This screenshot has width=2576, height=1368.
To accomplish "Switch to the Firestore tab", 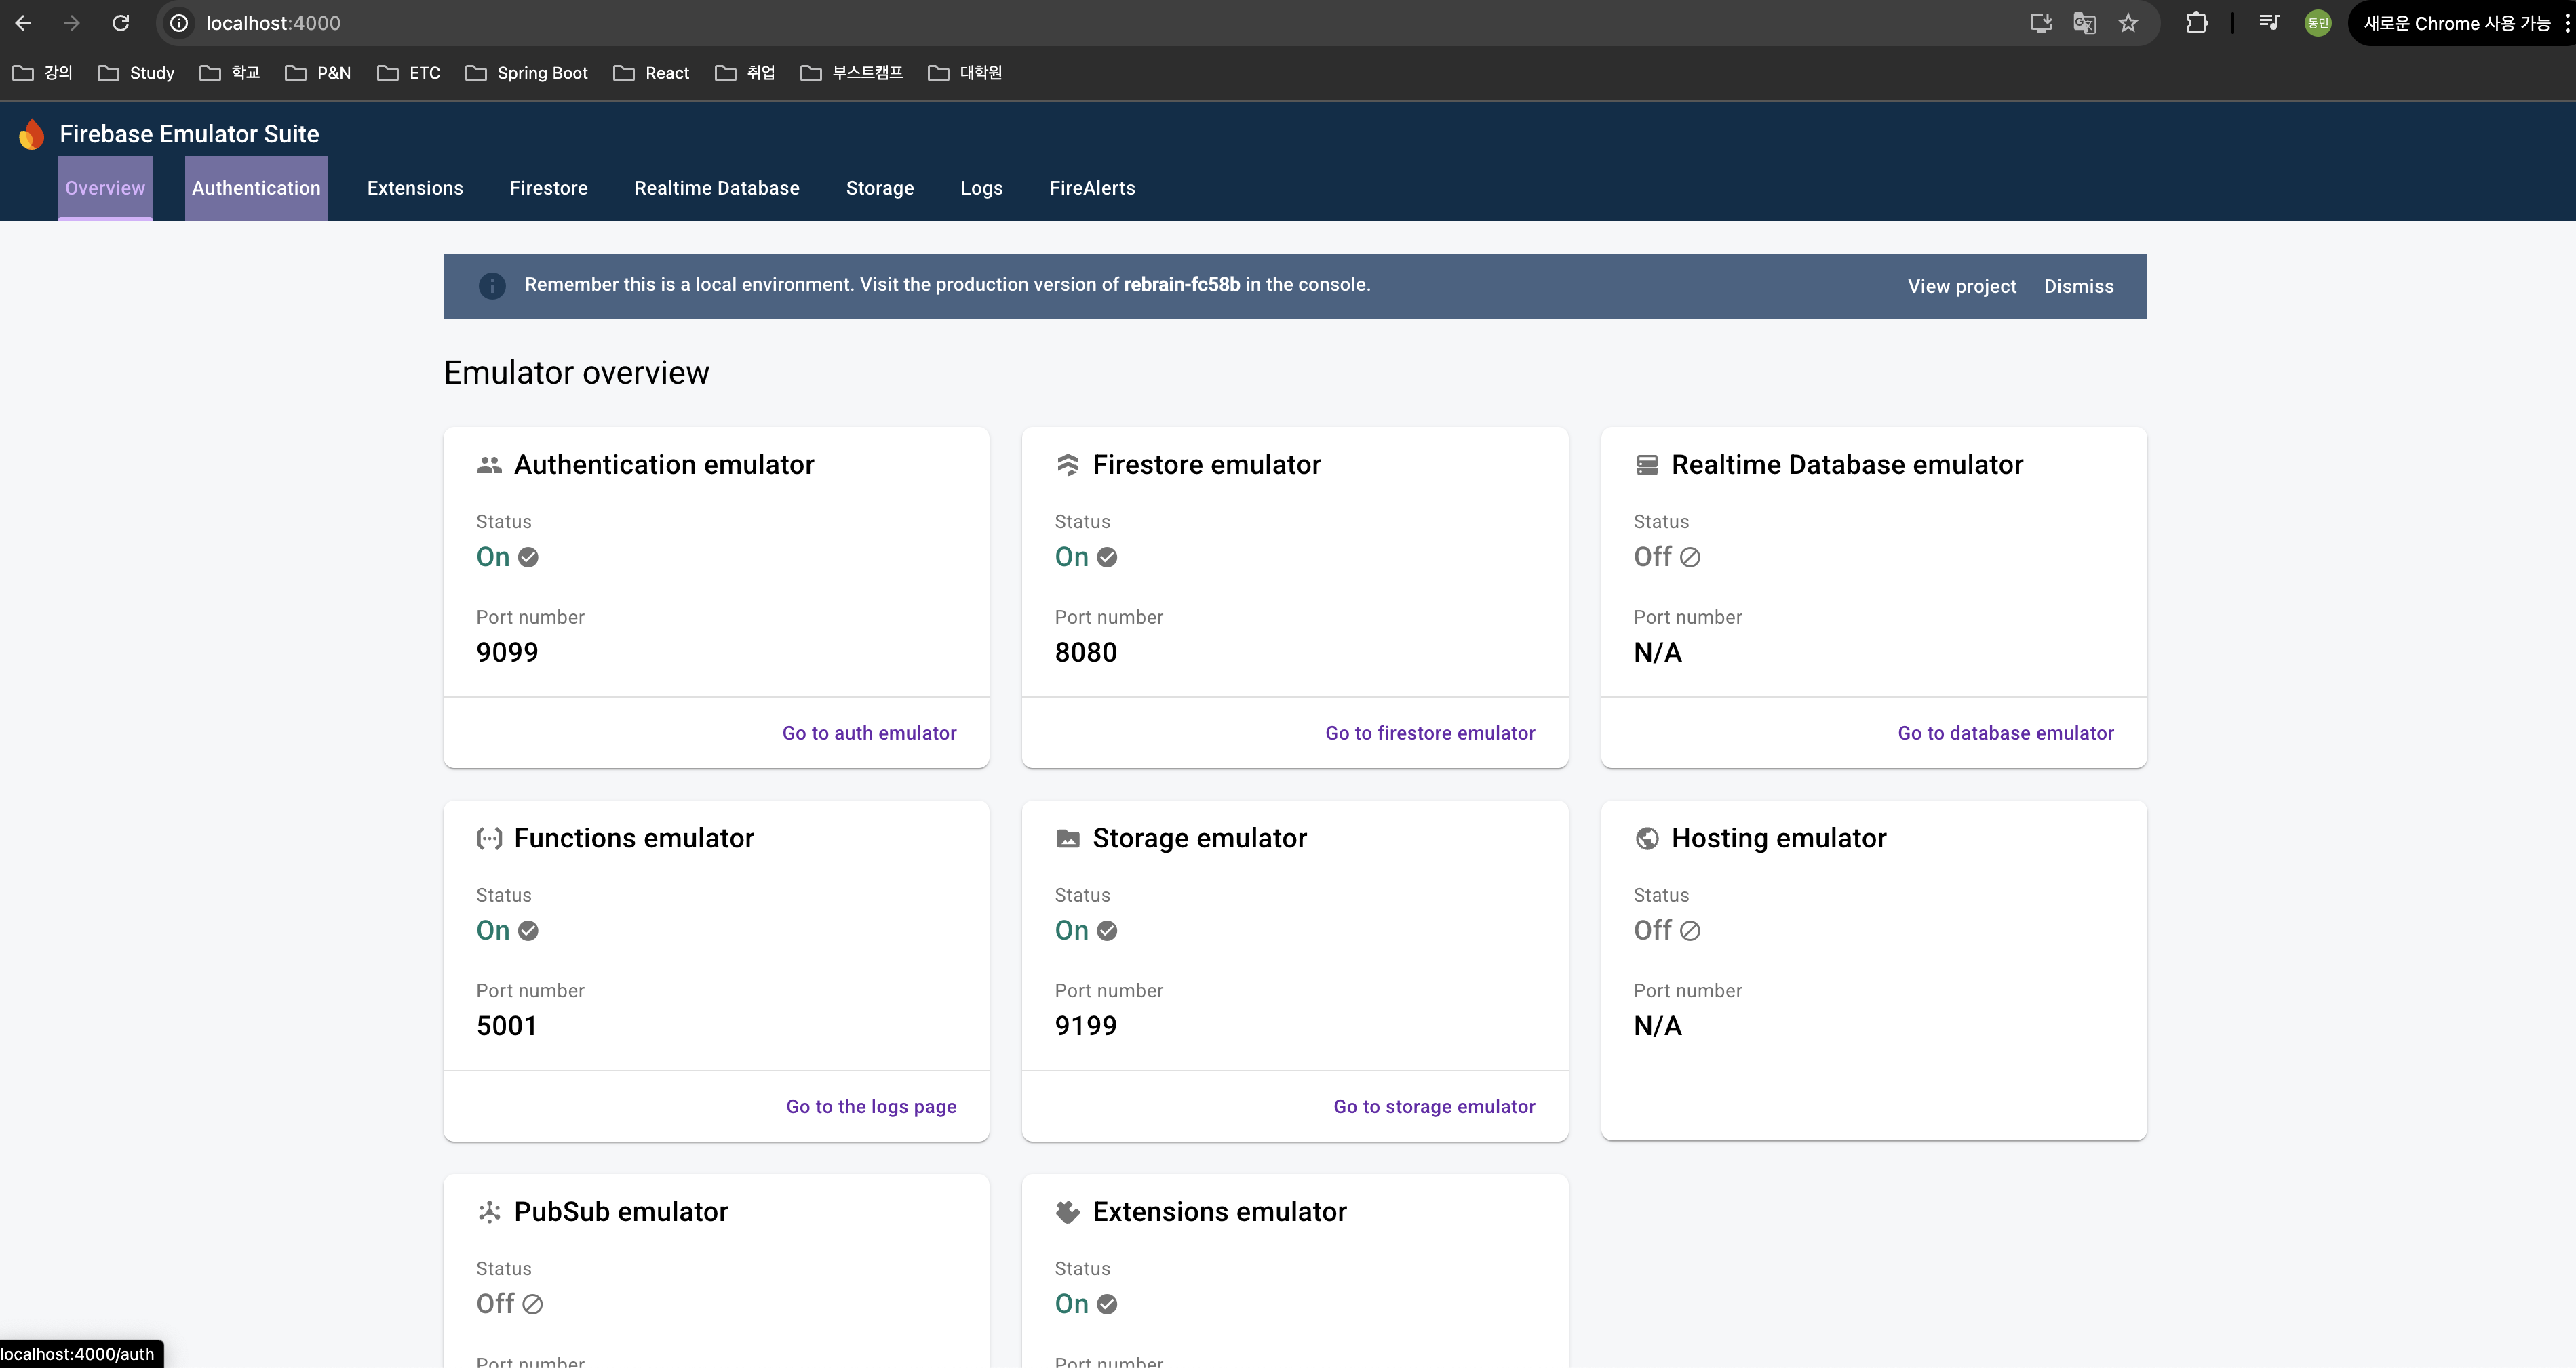I will click(x=548, y=188).
